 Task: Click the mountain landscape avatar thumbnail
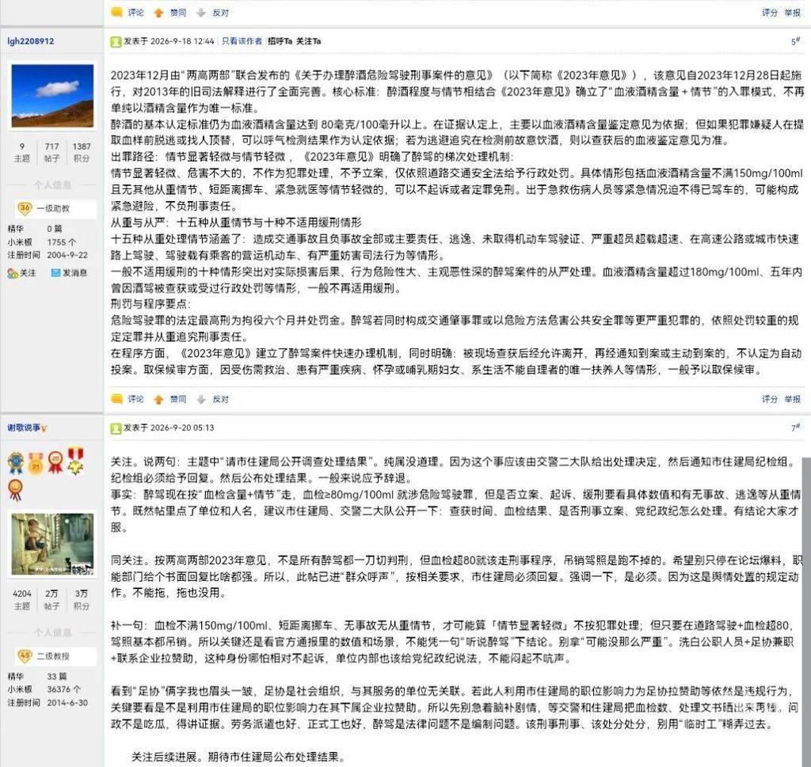coord(52,96)
